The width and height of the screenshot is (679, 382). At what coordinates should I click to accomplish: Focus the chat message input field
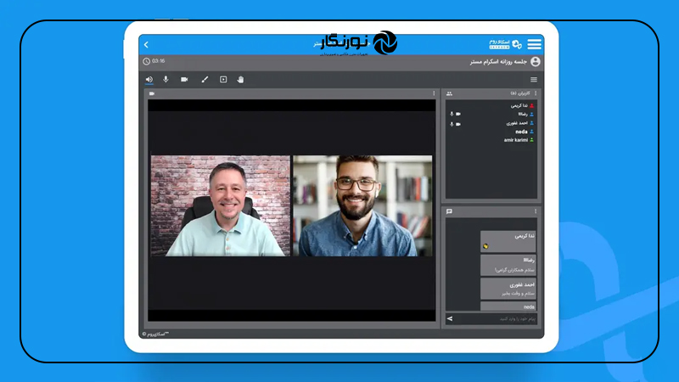tap(496, 319)
